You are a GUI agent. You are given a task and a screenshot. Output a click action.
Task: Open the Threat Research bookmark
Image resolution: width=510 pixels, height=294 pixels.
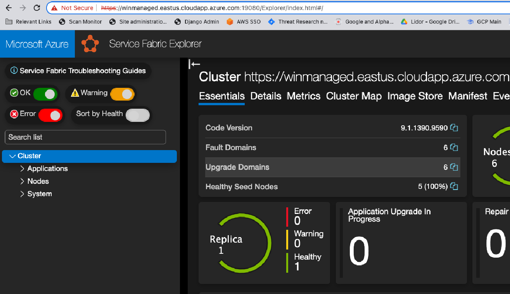click(298, 22)
